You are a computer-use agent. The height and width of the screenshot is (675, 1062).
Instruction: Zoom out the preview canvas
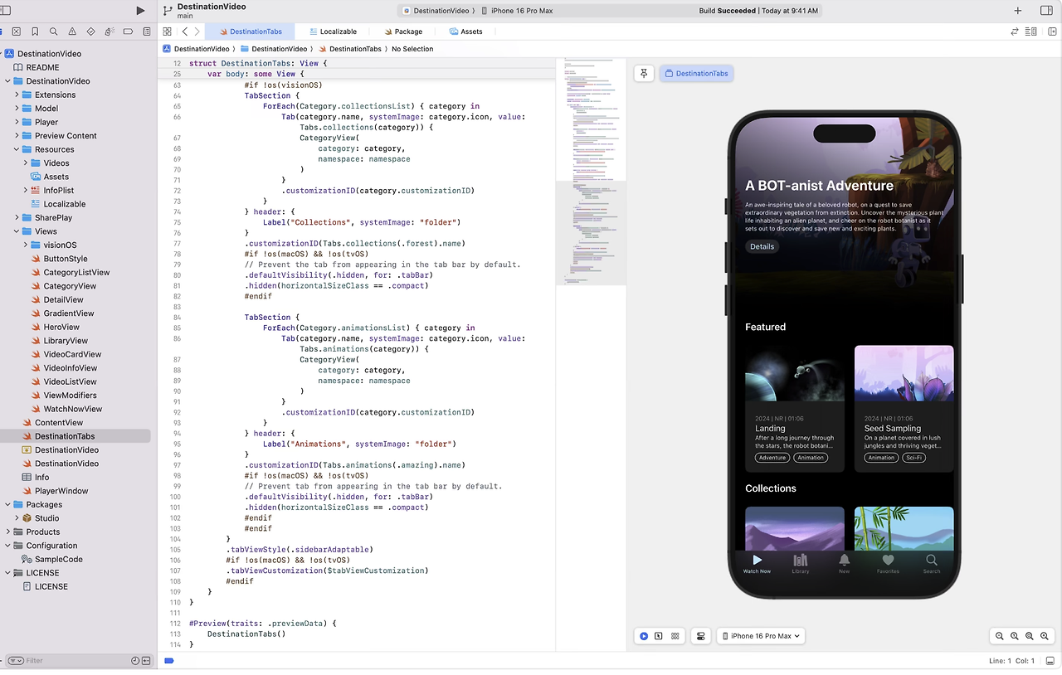click(1000, 636)
